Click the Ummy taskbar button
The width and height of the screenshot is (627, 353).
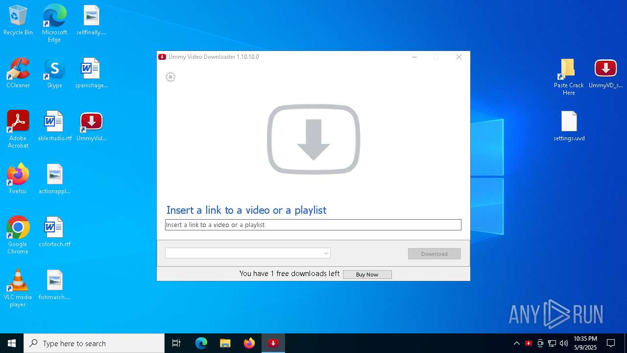click(273, 343)
